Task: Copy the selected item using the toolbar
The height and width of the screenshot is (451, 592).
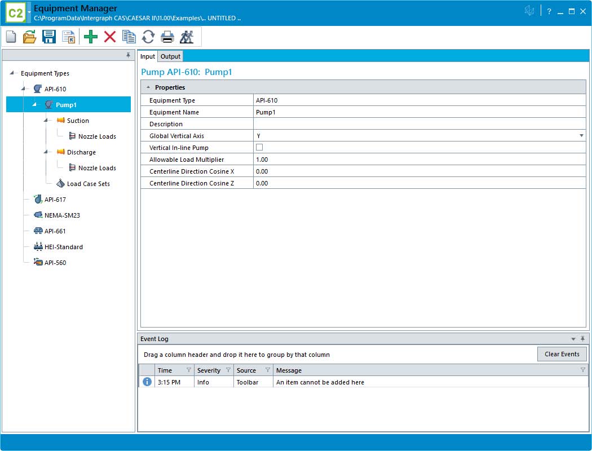Action: (x=129, y=37)
